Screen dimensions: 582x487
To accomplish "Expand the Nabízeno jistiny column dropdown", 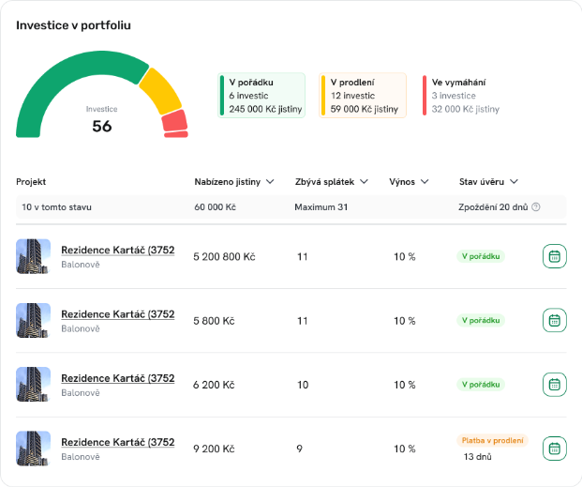I will point(269,182).
